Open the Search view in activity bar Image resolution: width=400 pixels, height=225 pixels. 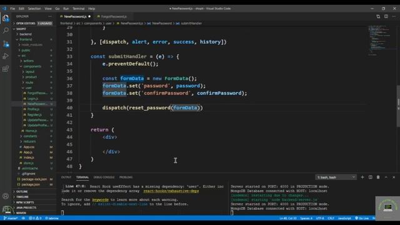(x=6, y=31)
